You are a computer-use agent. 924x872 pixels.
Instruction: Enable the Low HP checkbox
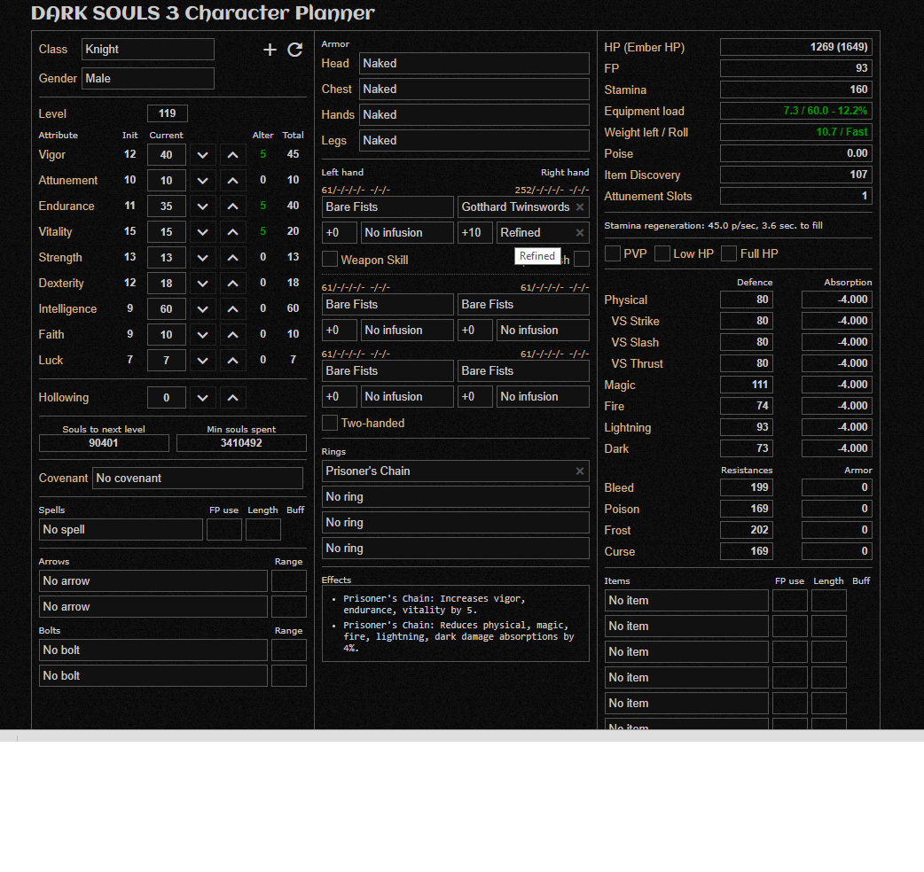pyautogui.click(x=662, y=253)
